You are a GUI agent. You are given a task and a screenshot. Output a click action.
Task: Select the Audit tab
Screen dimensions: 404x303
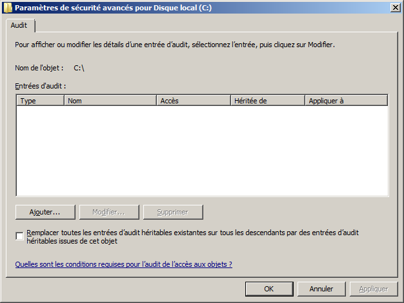coord(19,25)
